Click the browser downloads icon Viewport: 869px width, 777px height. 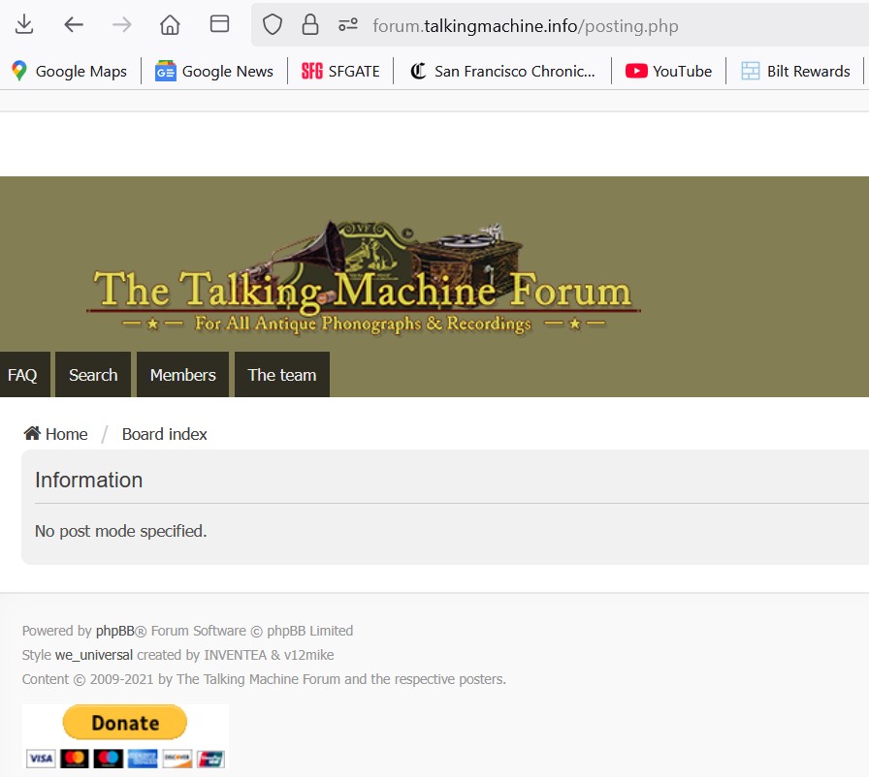click(24, 25)
